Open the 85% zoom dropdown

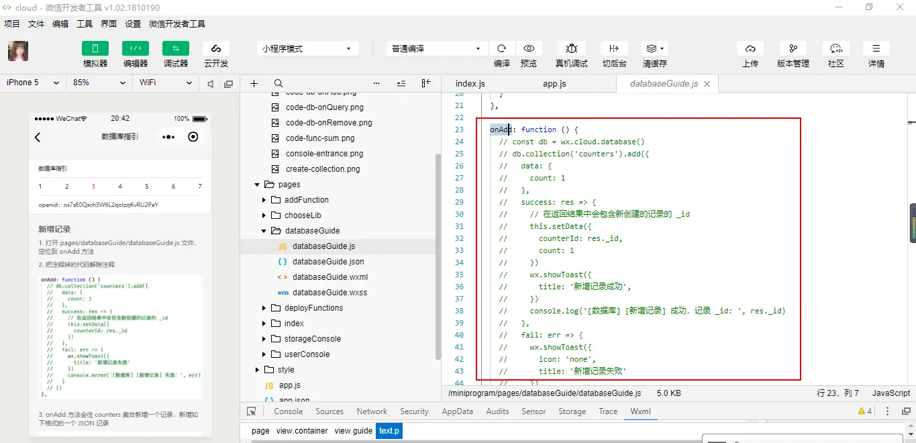click(x=99, y=83)
